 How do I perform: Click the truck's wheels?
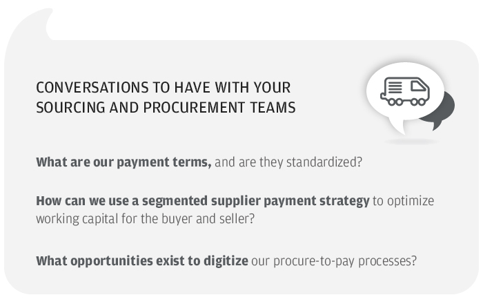click(x=404, y=102)
